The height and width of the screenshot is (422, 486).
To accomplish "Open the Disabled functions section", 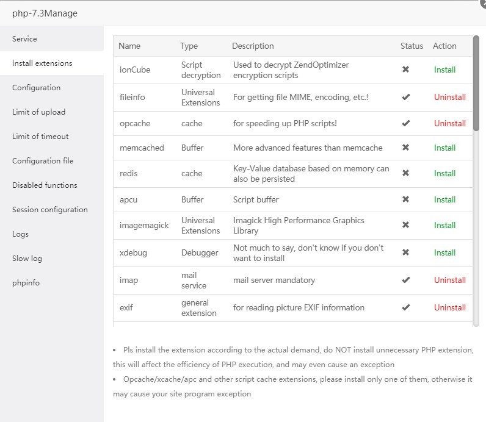I will [45, 185].
